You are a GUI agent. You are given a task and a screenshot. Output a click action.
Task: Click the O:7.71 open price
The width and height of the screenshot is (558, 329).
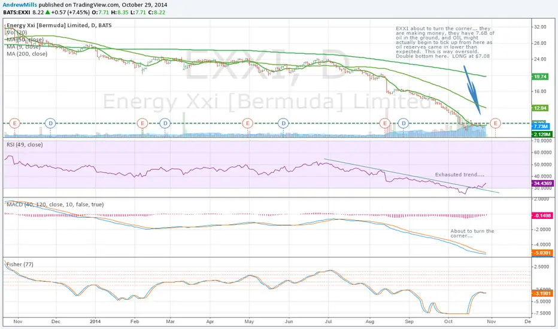tap(101, 13)
